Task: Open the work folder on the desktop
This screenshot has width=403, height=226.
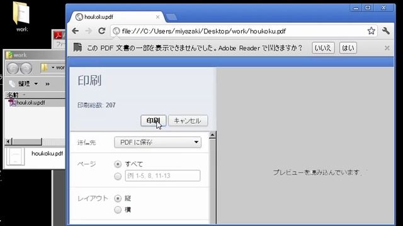Action: tap(21, 16)
